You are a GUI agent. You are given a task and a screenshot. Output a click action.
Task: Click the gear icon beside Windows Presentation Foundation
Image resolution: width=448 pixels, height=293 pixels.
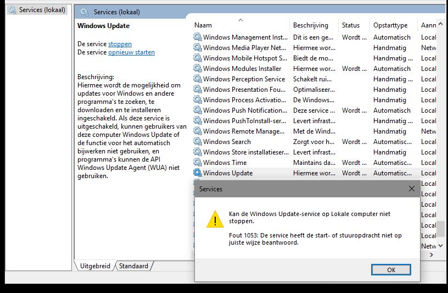pos(198,89)
